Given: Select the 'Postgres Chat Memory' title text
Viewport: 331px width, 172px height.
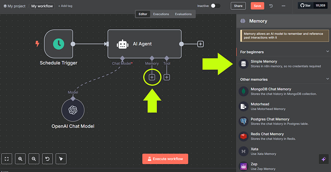Looking at the screenshot, I should coord(270,119).
